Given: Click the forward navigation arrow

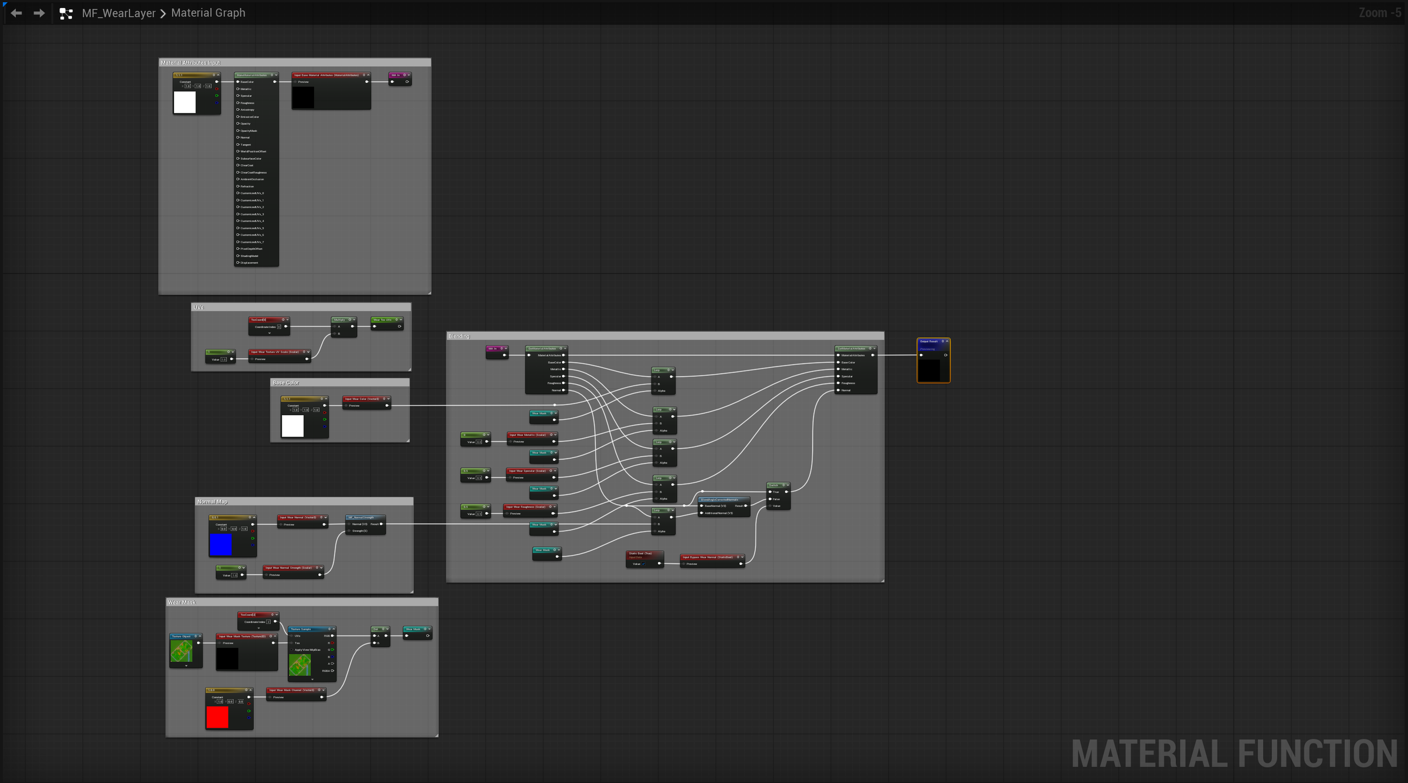Looking at the screenshot, I should [x=39, y=13].
